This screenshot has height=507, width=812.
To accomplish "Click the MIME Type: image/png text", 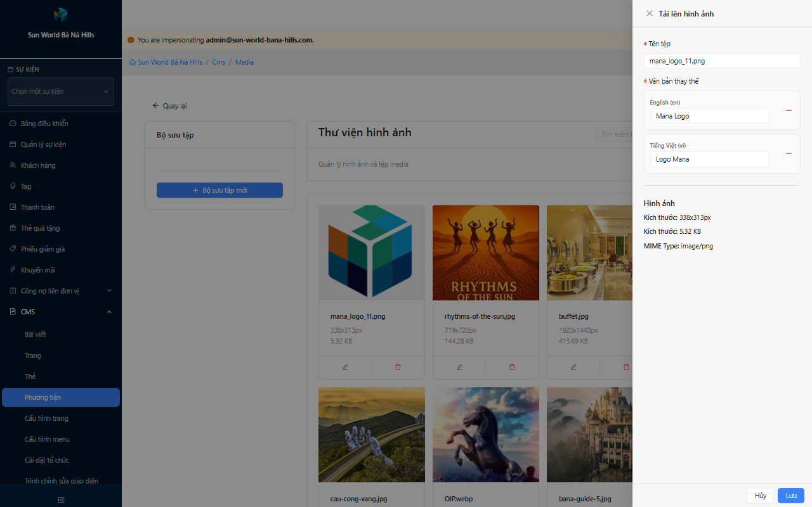I will click(x=678, y=246).
